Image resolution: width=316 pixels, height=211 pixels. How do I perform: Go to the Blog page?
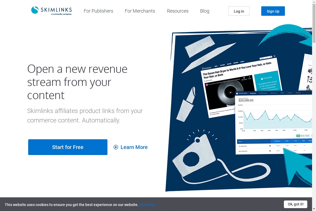[x=205, y=11]
